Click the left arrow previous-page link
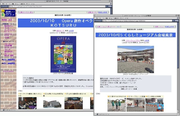The image size is (180, 116). tap(114, 27)
